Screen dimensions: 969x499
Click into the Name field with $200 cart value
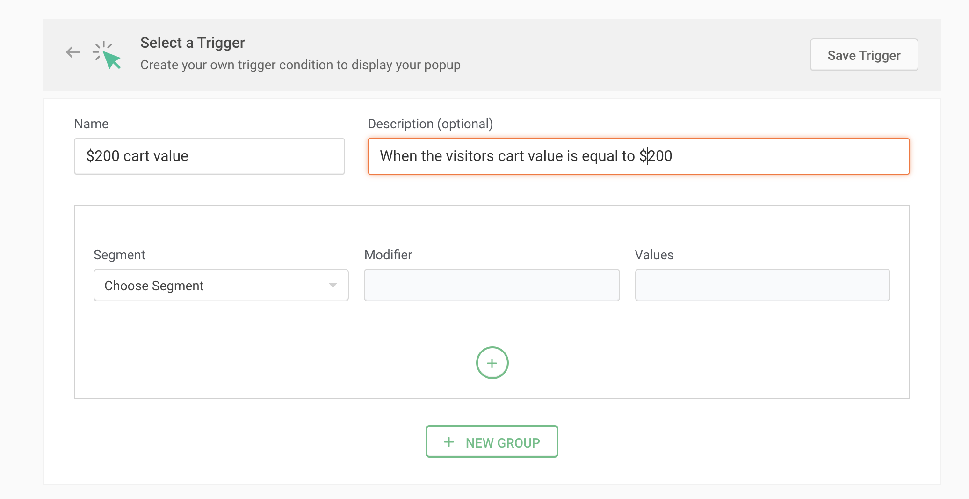tap(210, 156)
